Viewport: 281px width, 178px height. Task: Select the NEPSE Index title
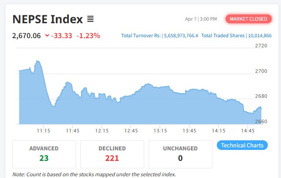coord(47,19)
